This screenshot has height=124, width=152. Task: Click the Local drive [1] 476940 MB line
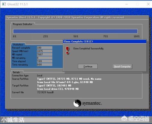58,89
